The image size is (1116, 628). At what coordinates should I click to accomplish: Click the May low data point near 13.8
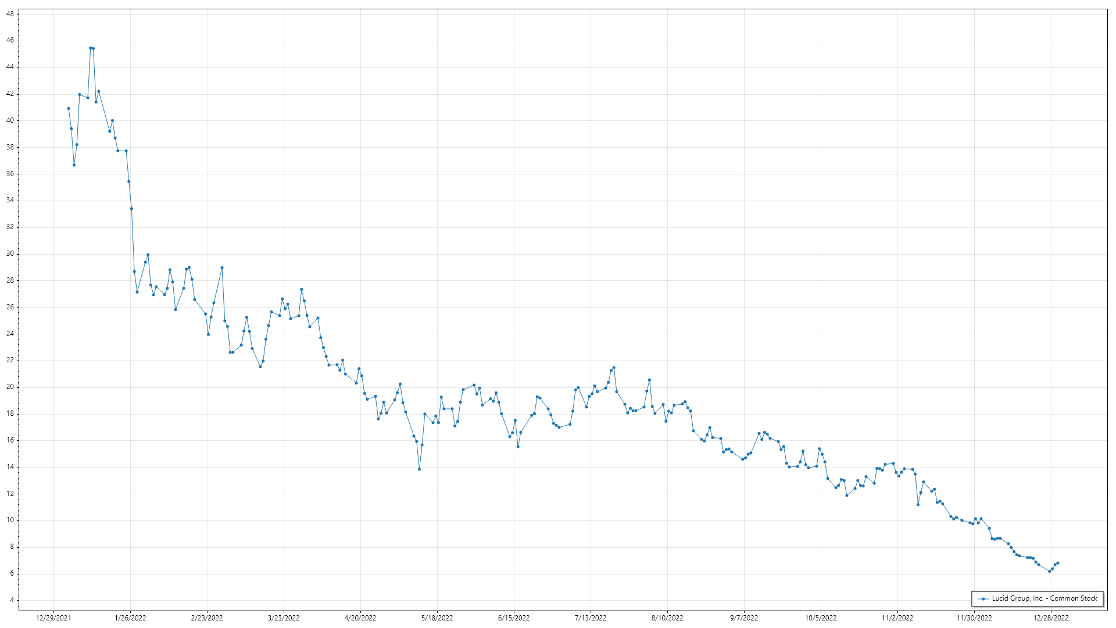419,469
